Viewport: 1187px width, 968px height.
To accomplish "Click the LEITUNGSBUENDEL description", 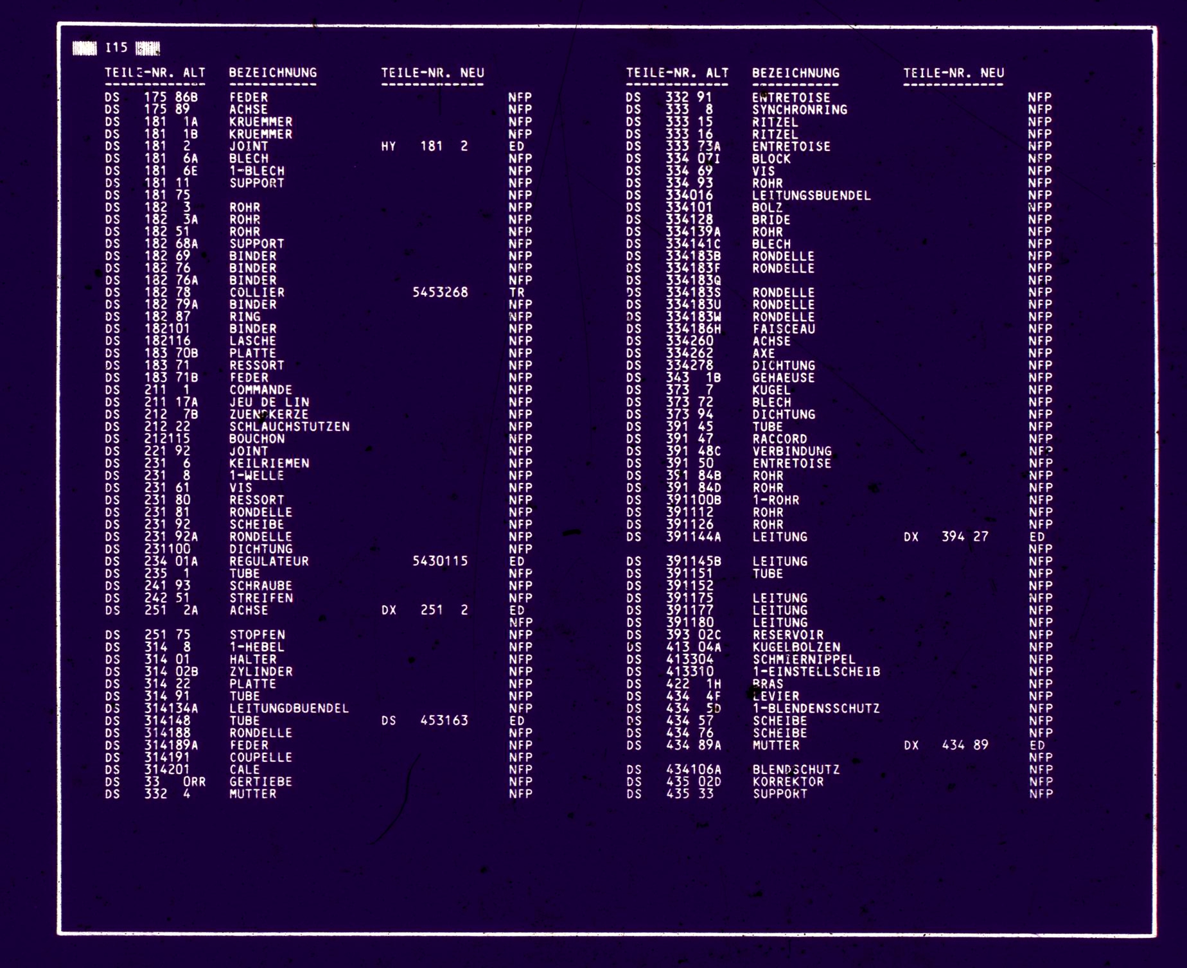I will [811, 195].
